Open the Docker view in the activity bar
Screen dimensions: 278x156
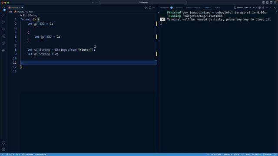(3, 50)
